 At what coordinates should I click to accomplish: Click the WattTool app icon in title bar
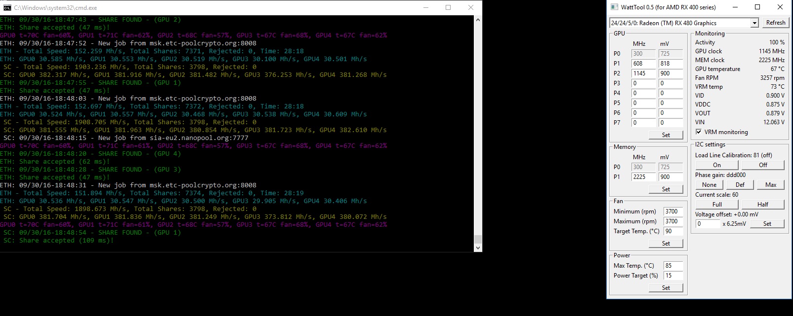[x=614, y=7]
